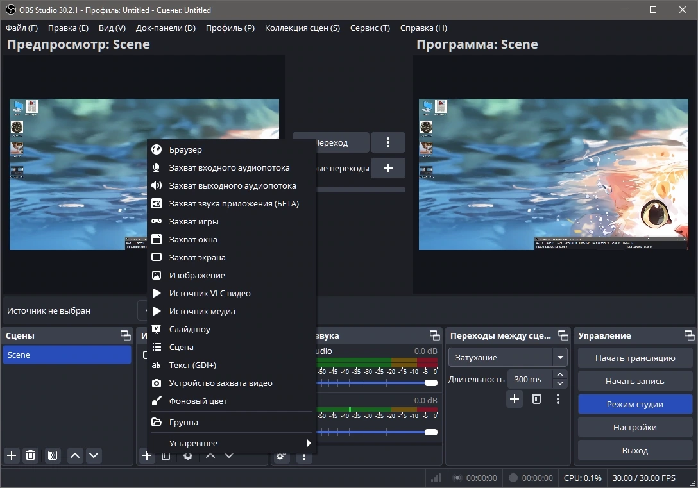The width and height of the screenshot is (698, 488).
Task: Choose Захват выходного аудиопотока menu entry
Action: [x=231, y=185]
